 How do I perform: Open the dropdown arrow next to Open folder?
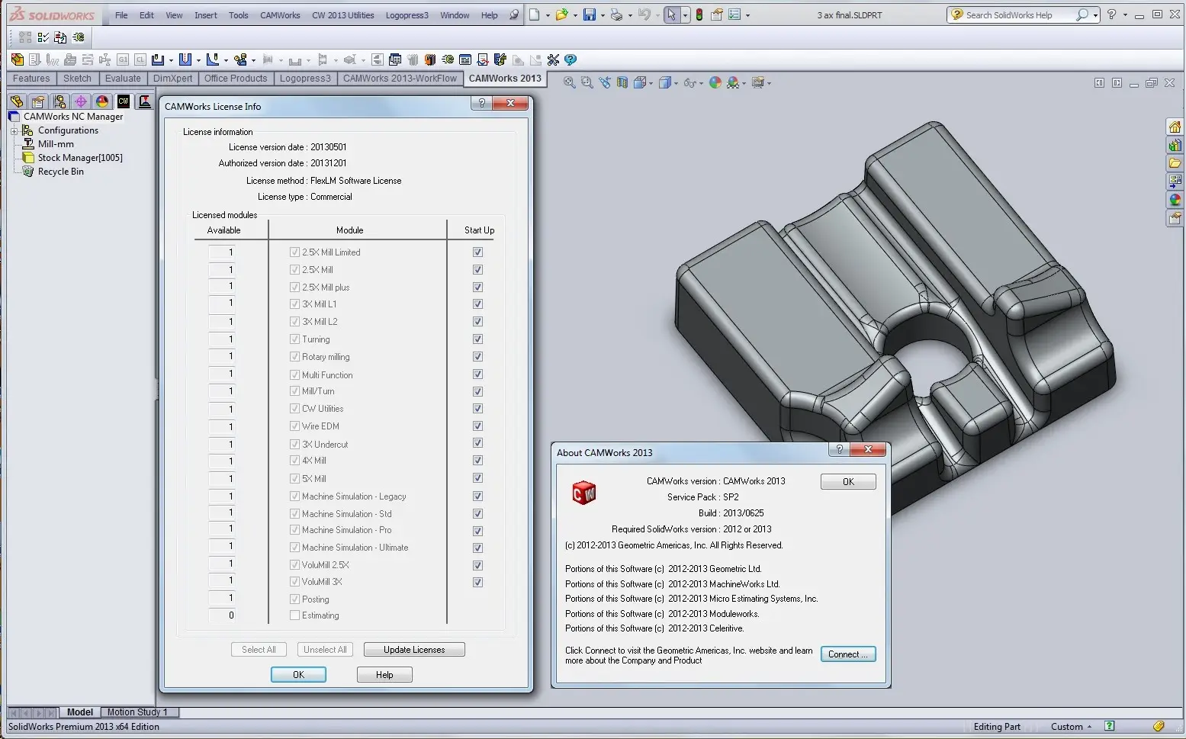(575, 15)
